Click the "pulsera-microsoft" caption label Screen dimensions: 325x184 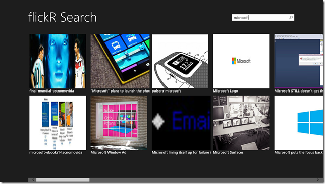(166, 91)
